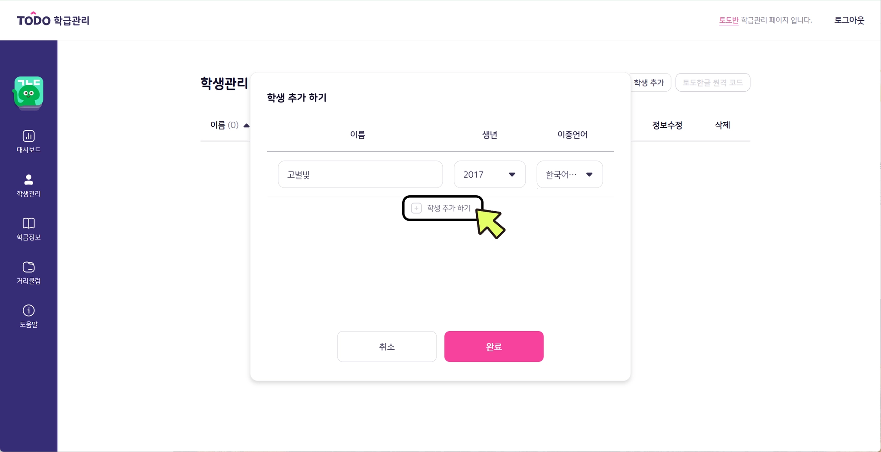Select the 학생관리 person icon in sidebar

point(28,180)
